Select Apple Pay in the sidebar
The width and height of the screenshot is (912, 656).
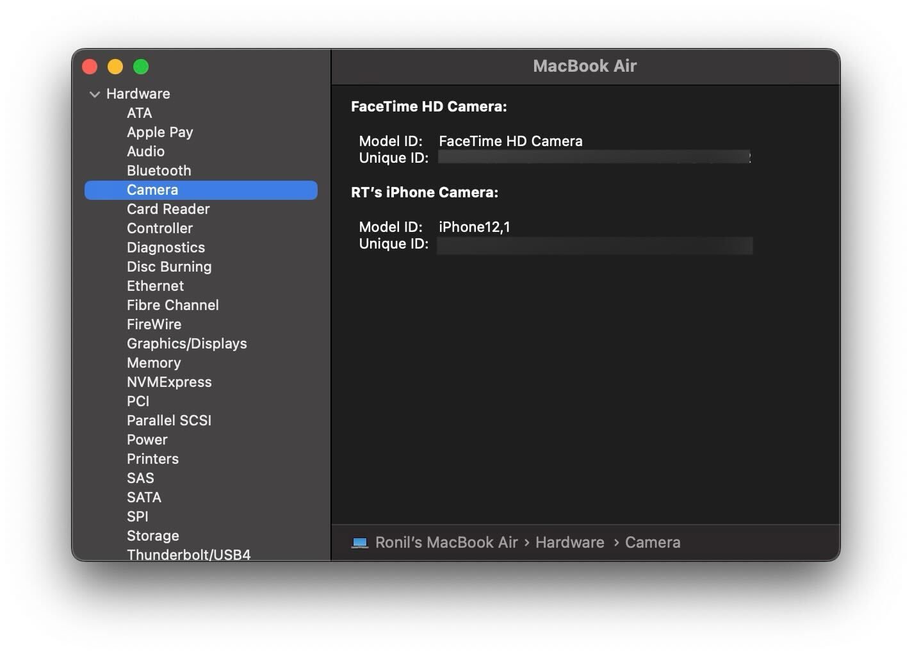pyautogui.click(x=159, y=132)
